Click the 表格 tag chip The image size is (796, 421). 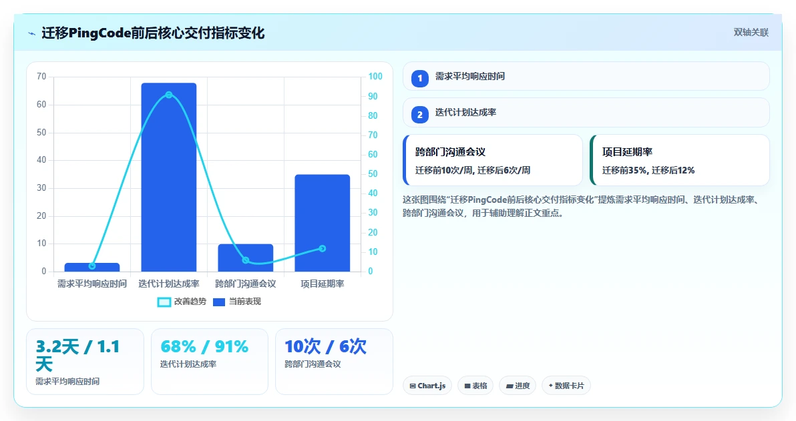coord(475,386)
